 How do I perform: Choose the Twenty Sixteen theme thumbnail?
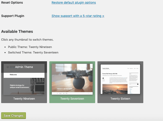120,82
